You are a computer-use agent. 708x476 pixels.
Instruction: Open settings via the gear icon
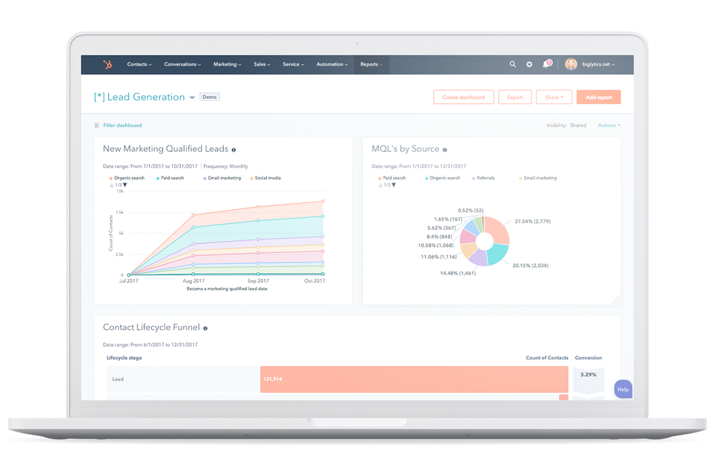tap(529, 65)
